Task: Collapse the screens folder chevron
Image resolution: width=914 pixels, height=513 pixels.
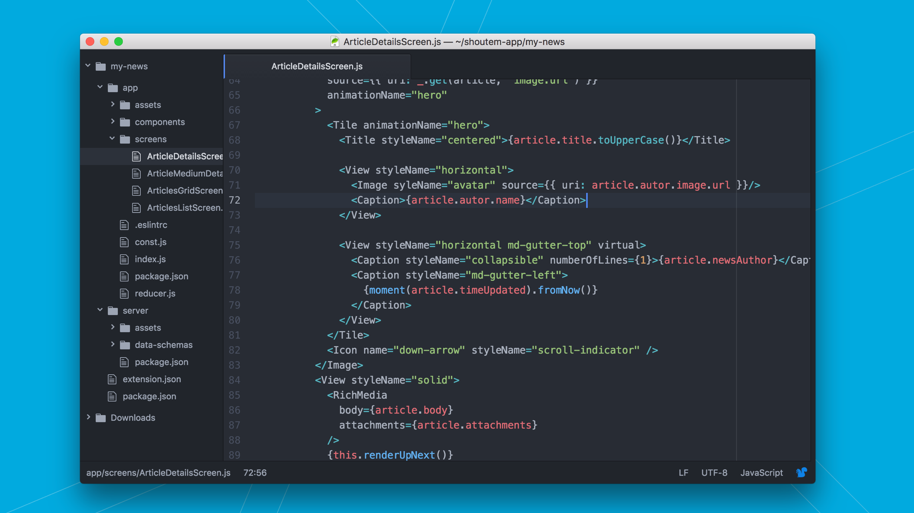Action: pyautogui.click(x=113, y=139)
